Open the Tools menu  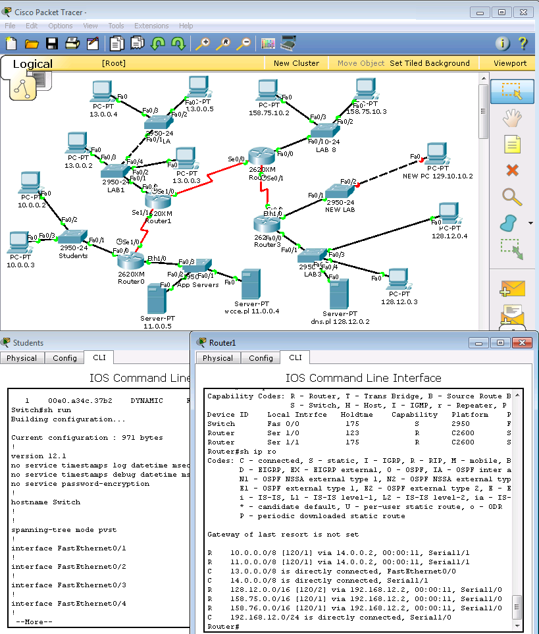[x=116, y=26]
